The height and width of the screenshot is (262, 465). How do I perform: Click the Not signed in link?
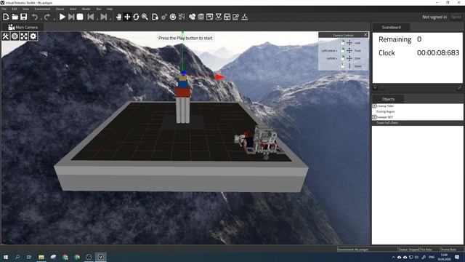[x=434, y=17]
